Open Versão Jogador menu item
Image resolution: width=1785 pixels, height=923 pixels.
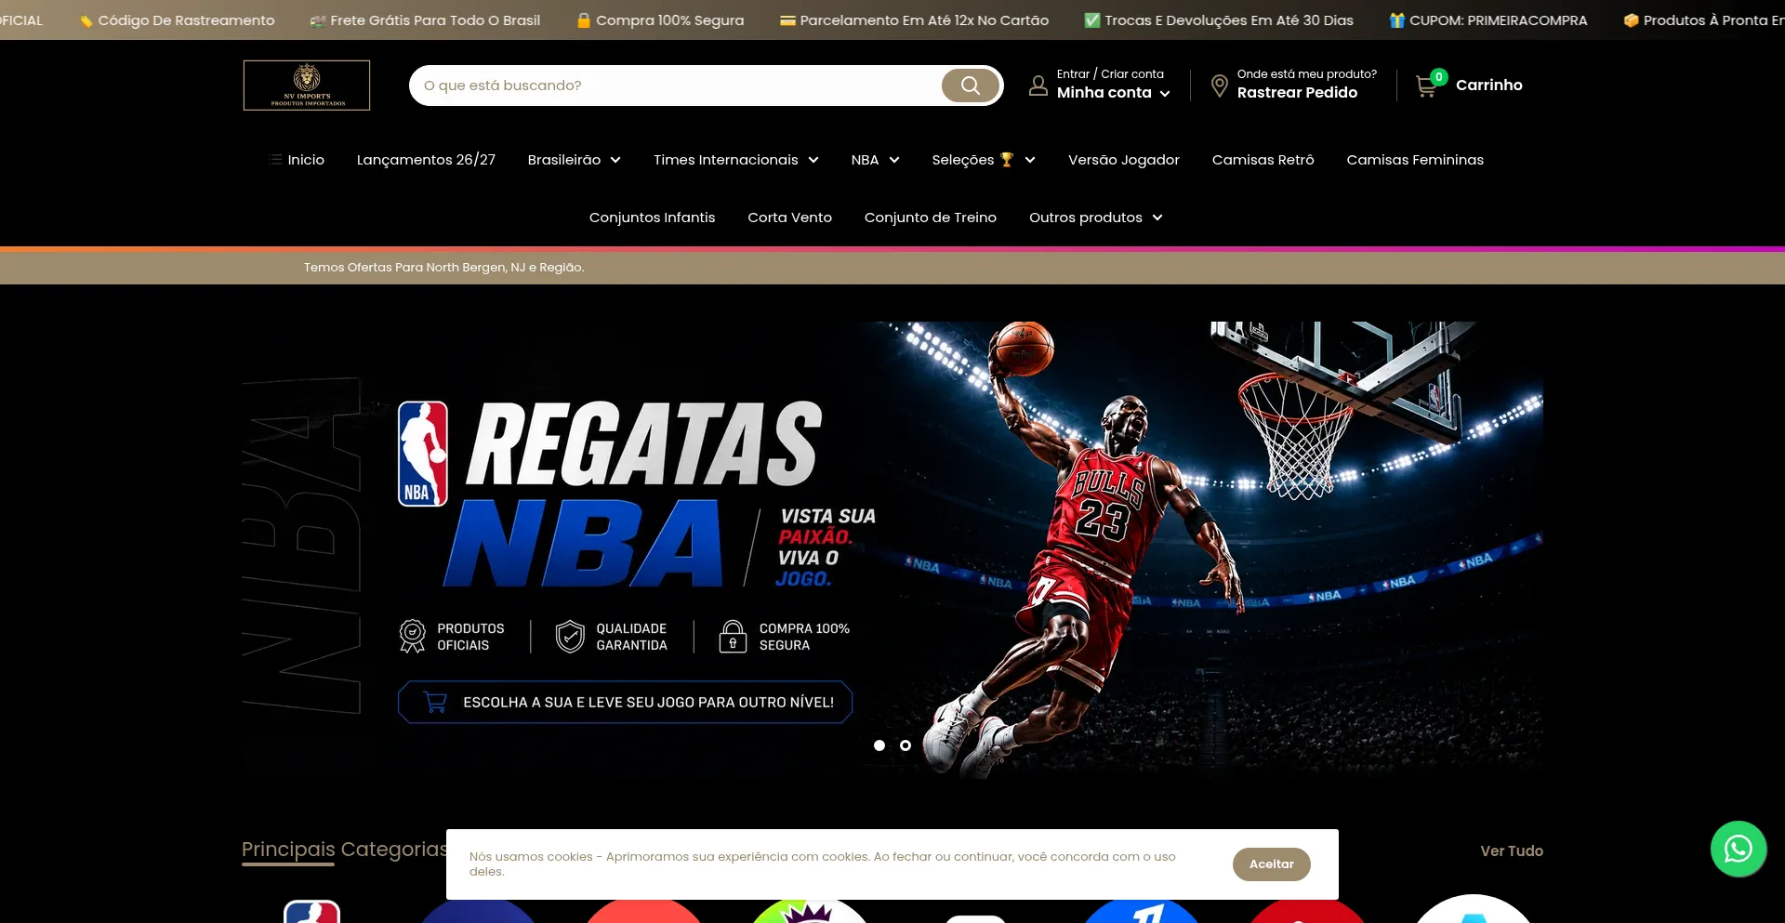(1124, 160)
